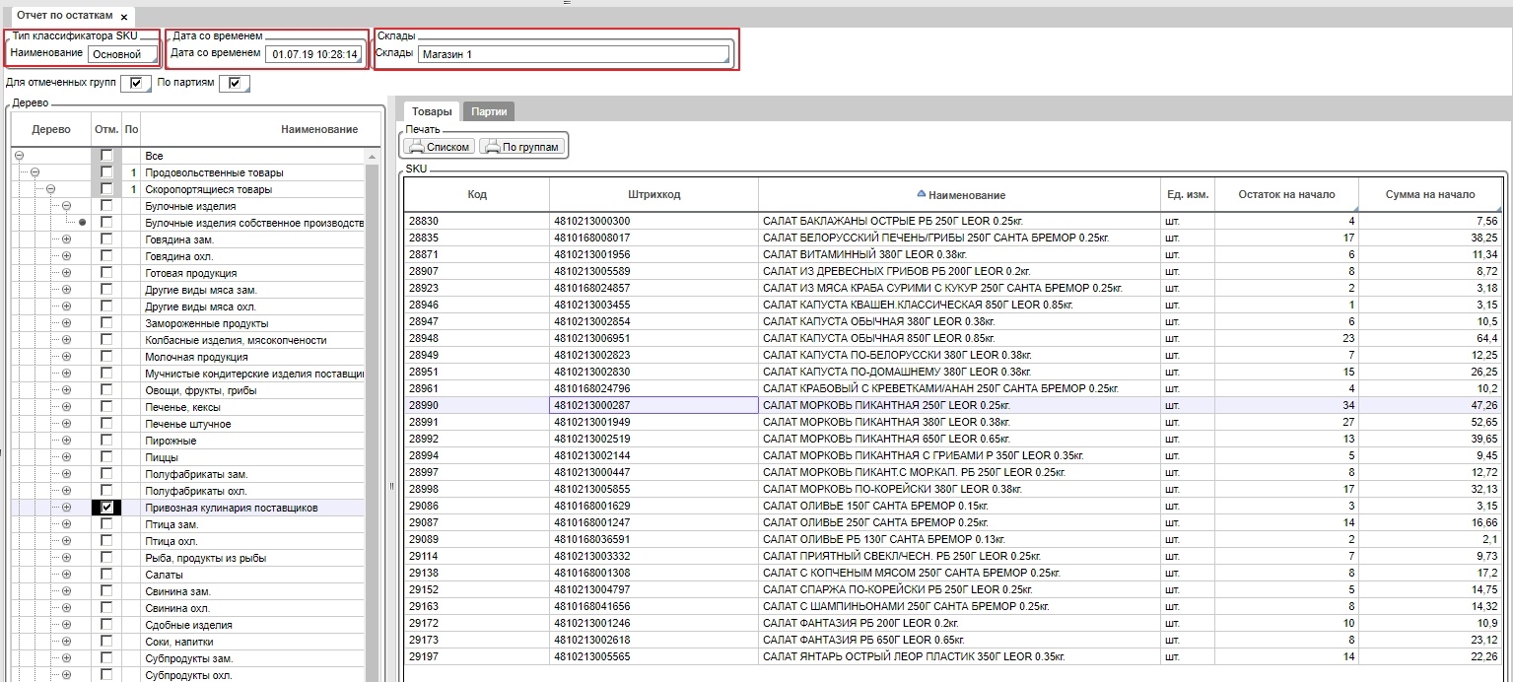1513x682 pixels.
Task: Click sort arrow icon in Наименование column header
Action: [x=922, y=194]
